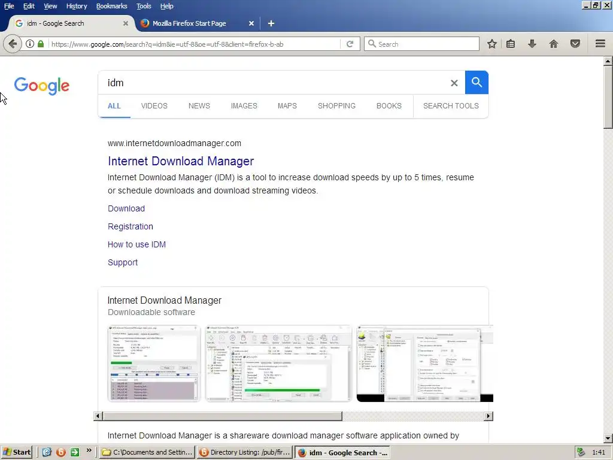Open second IDM main window screenshot thumbnail

278,364
